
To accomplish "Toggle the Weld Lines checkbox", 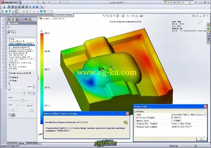I will pyautogui.click(x=9, y=77).
